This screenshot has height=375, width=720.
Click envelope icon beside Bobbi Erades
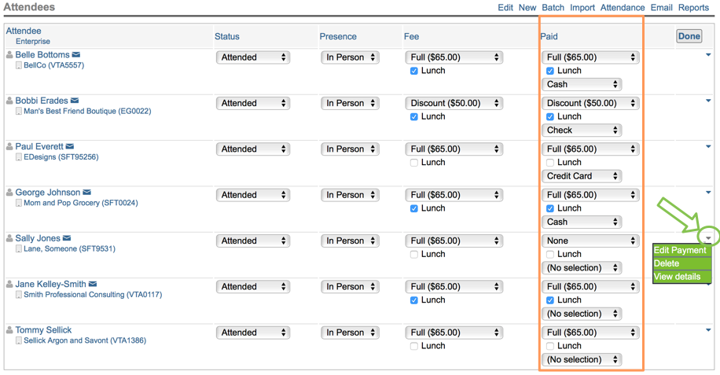(75, 101)
